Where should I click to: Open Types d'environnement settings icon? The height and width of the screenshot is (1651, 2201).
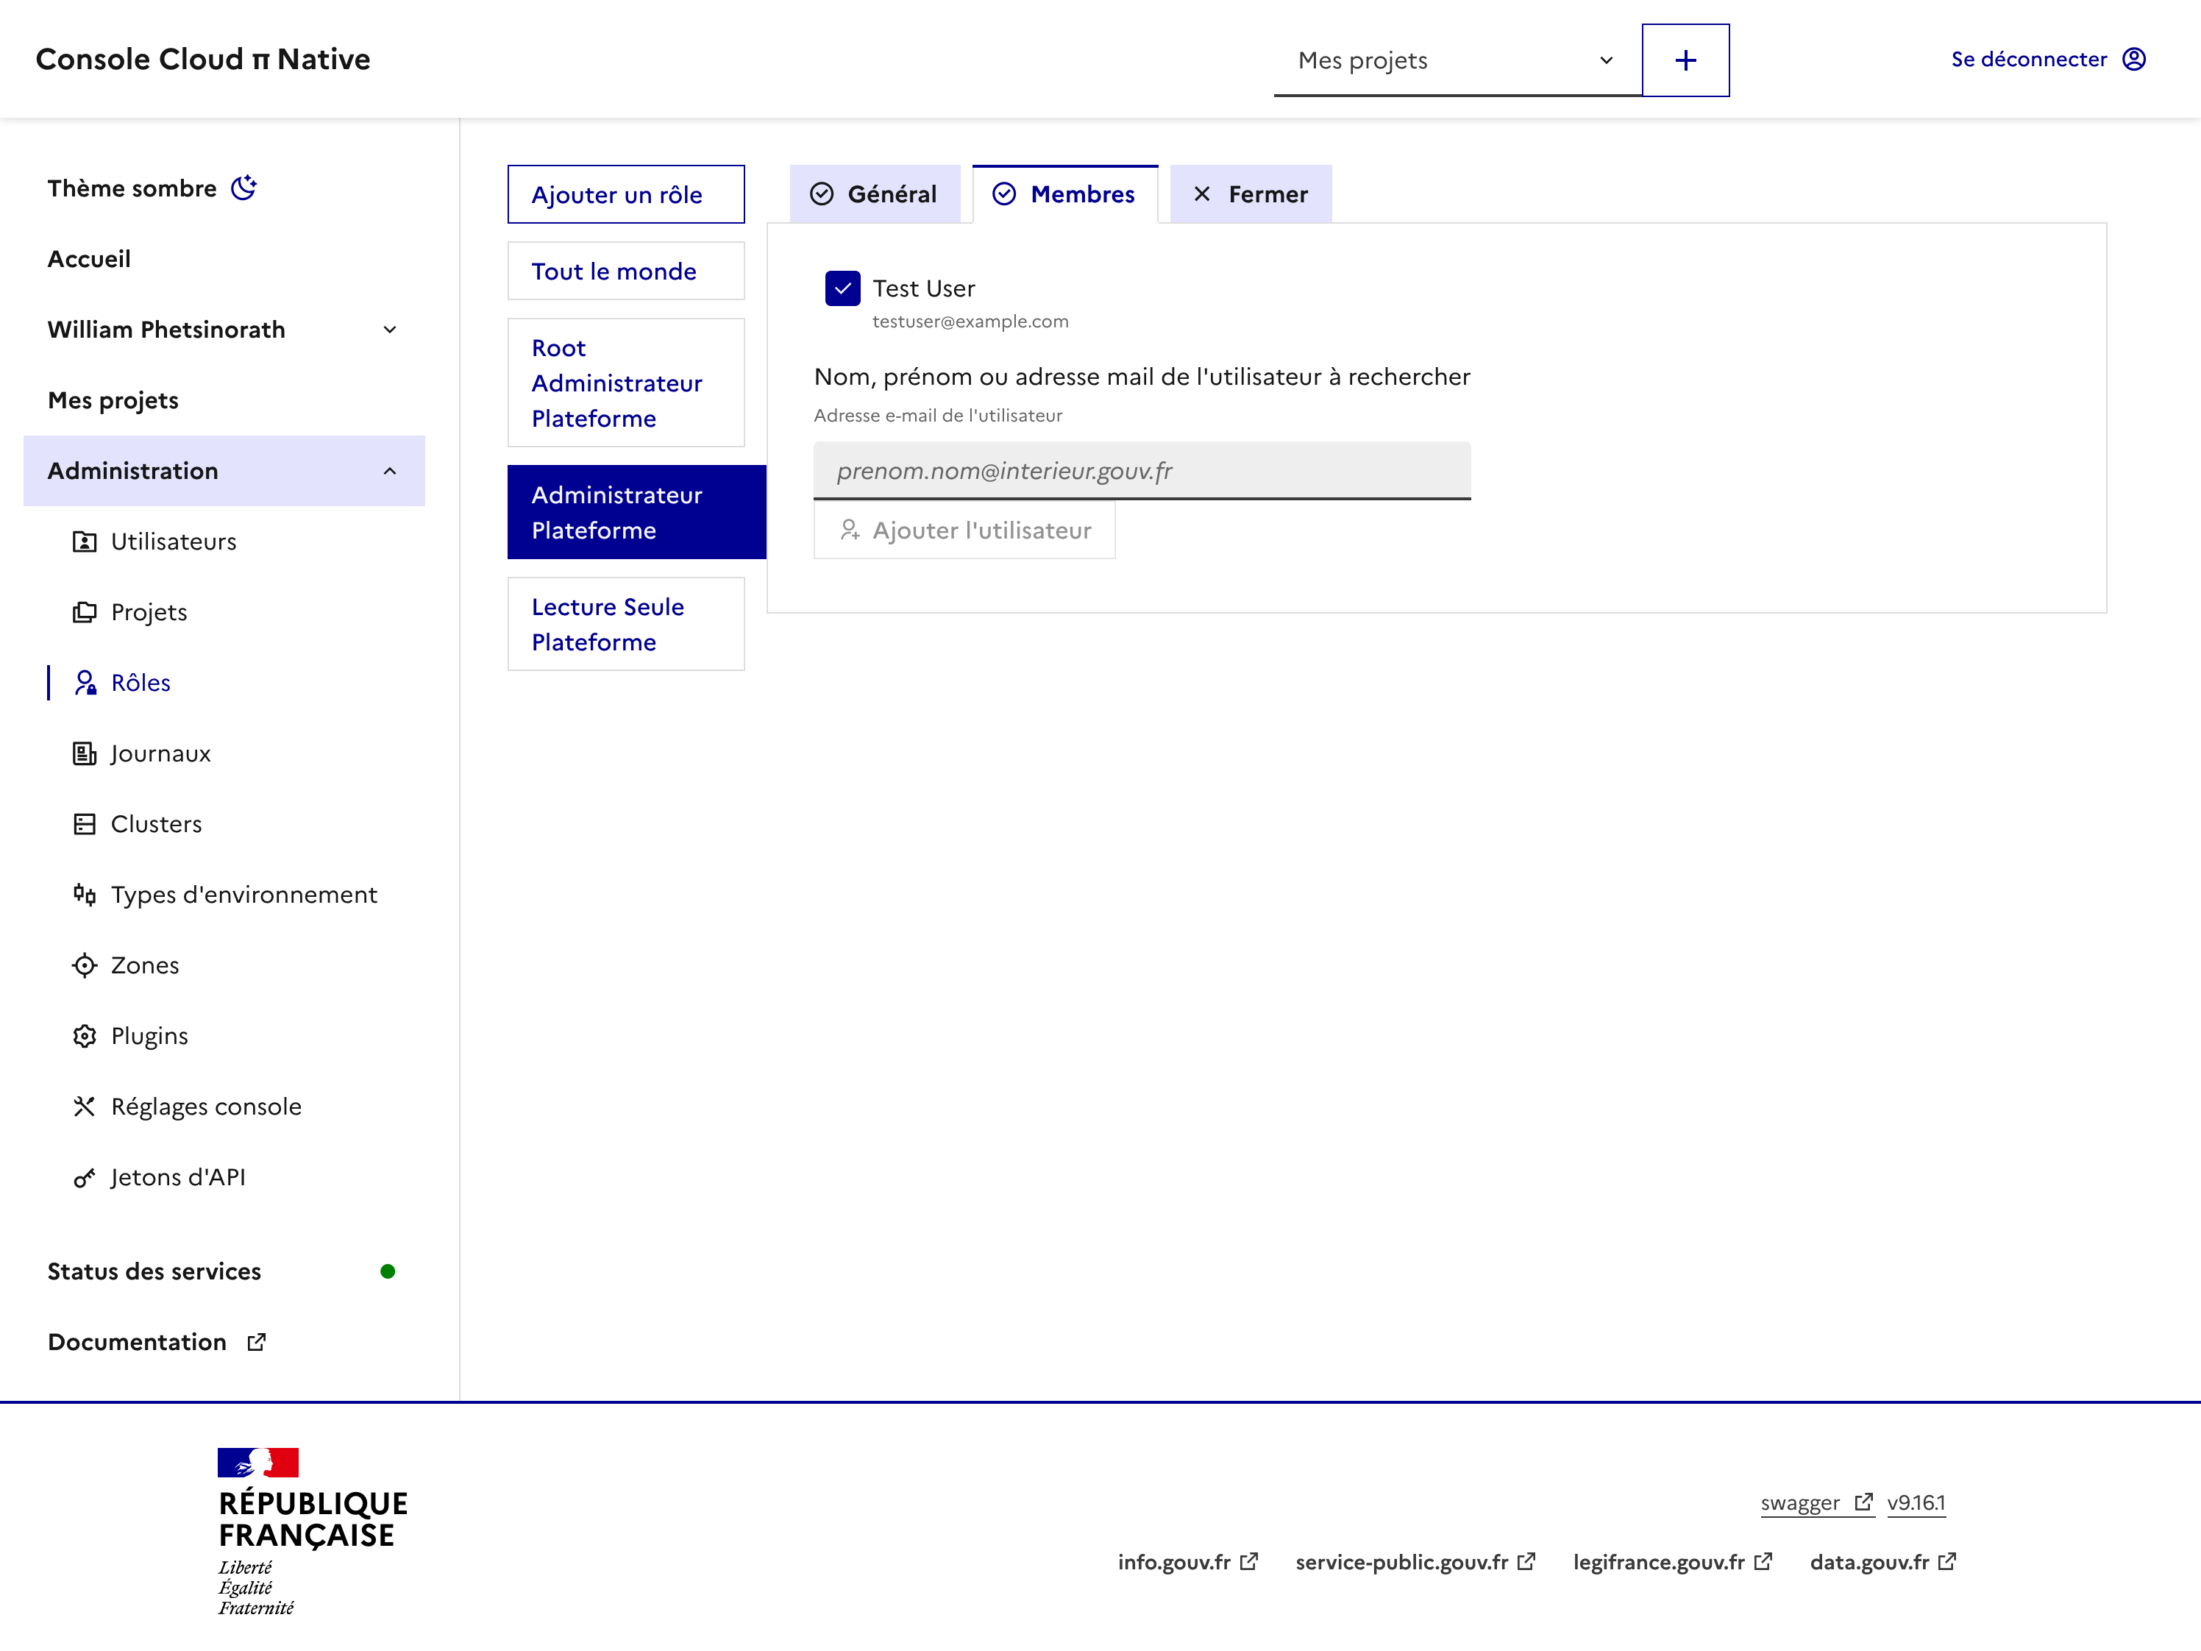tap(85, 894)
